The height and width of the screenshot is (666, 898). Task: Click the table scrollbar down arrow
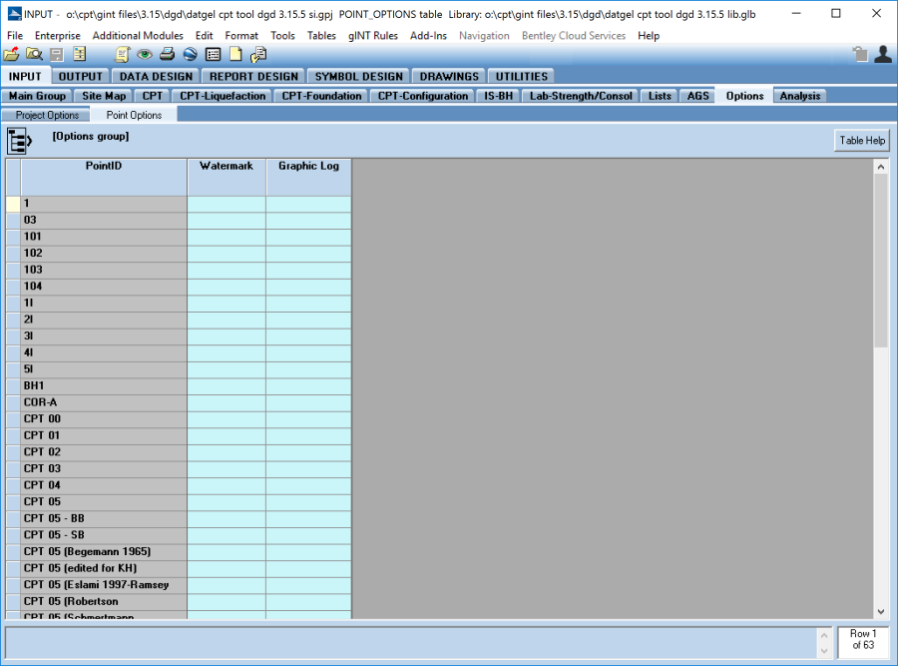click(x=880, y=611)
